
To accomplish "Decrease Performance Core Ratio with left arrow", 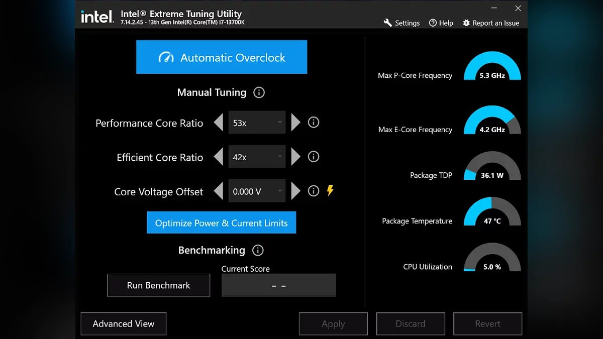I will [219, 123].
